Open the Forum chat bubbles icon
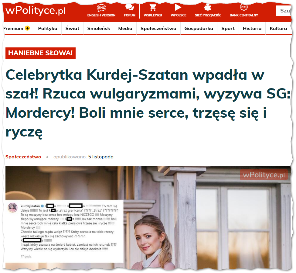The image size is (296, 273). 130,7
